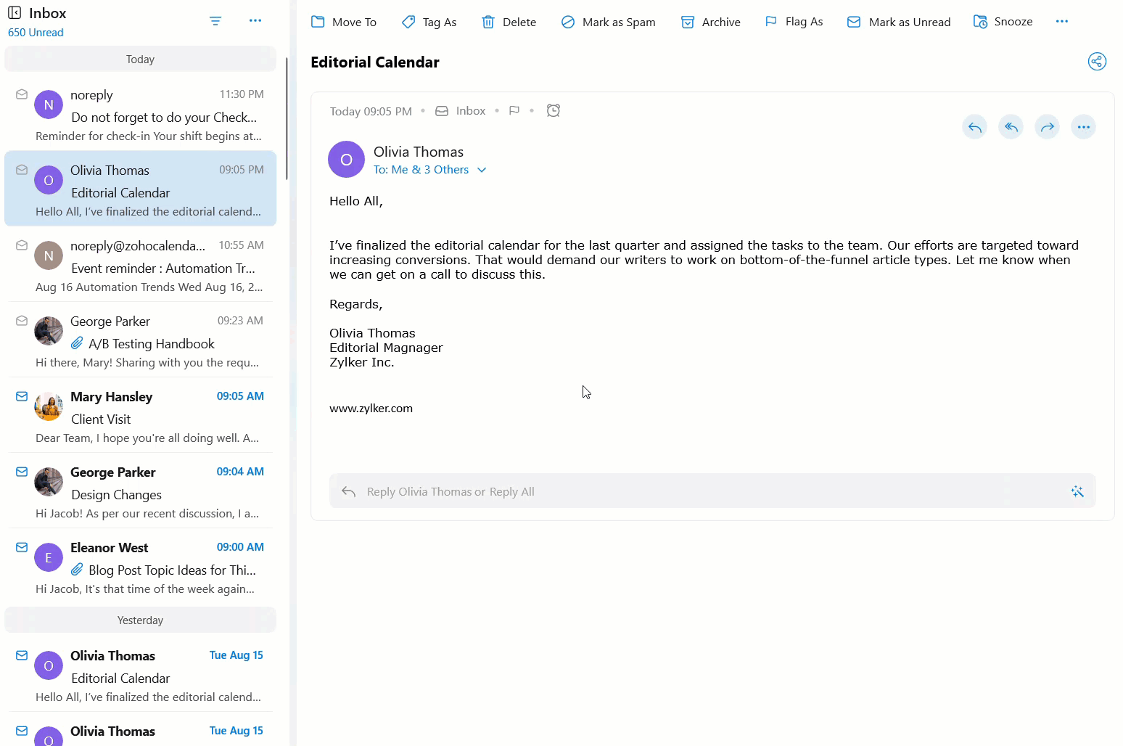
Task: Open Eleanor West's Blog Post Topic Ideas email
Action: pyautogui.click(x=141, y=566)
